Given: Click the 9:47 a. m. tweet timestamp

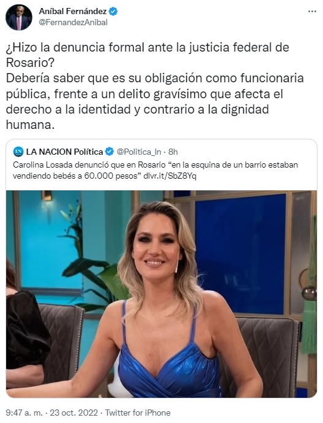Looking at the screenshot, I should point(25,413).
